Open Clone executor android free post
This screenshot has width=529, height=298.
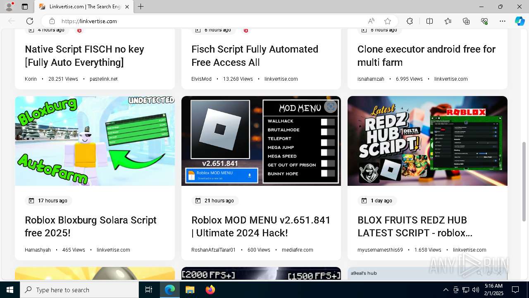pos(427,56)
